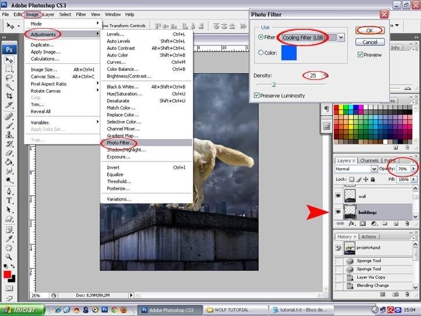Toggle Preserve Luminosity checkbox
This screenshot has height=316, width=421.
[257, 95]
